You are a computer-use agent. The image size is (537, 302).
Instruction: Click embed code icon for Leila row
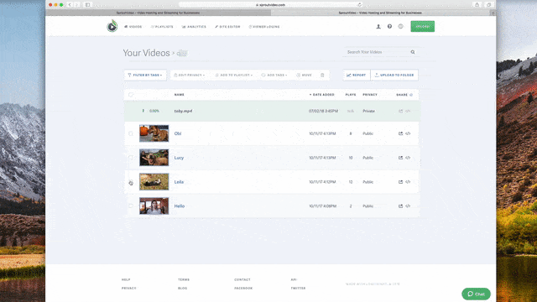(408, 182)
